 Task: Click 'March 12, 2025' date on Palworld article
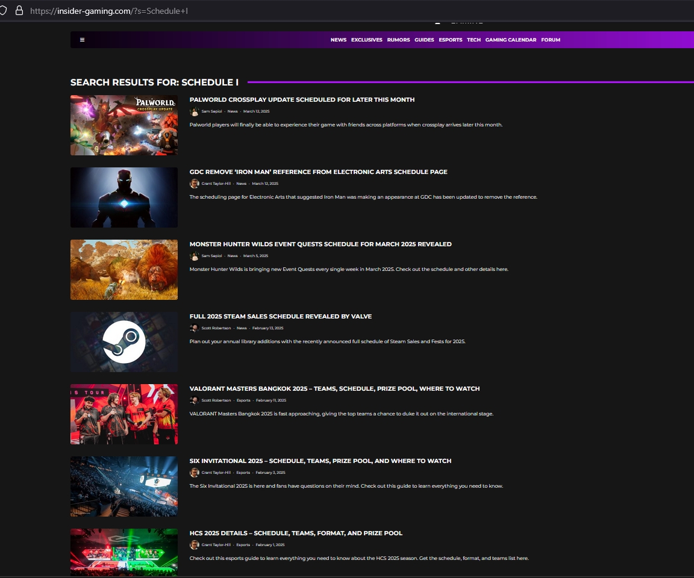coord(256,111)
